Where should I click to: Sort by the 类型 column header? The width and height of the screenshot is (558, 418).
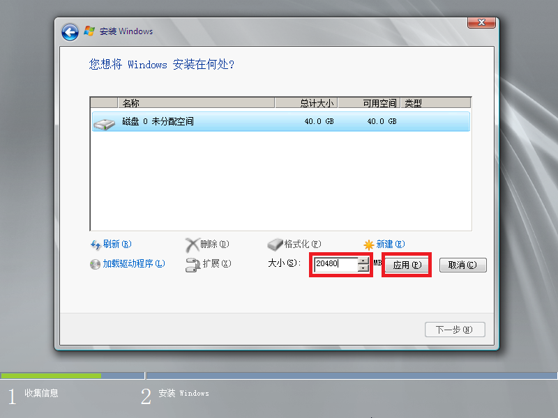(435, 103)
